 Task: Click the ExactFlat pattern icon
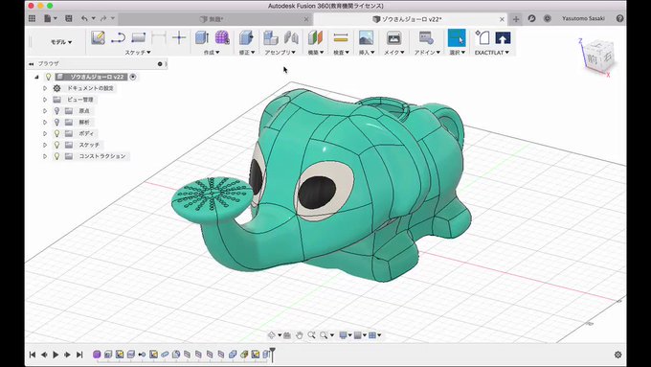pos(483,37)
